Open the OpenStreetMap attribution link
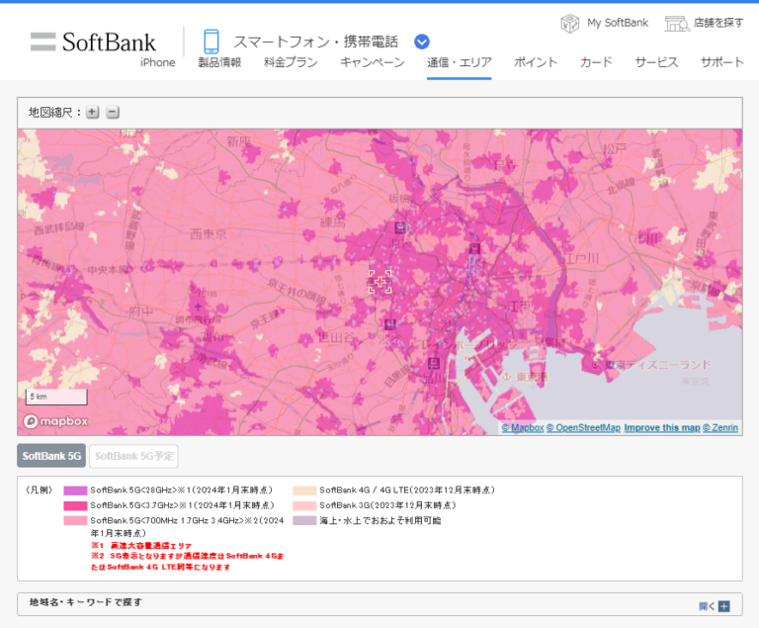 tap(583, 428)
